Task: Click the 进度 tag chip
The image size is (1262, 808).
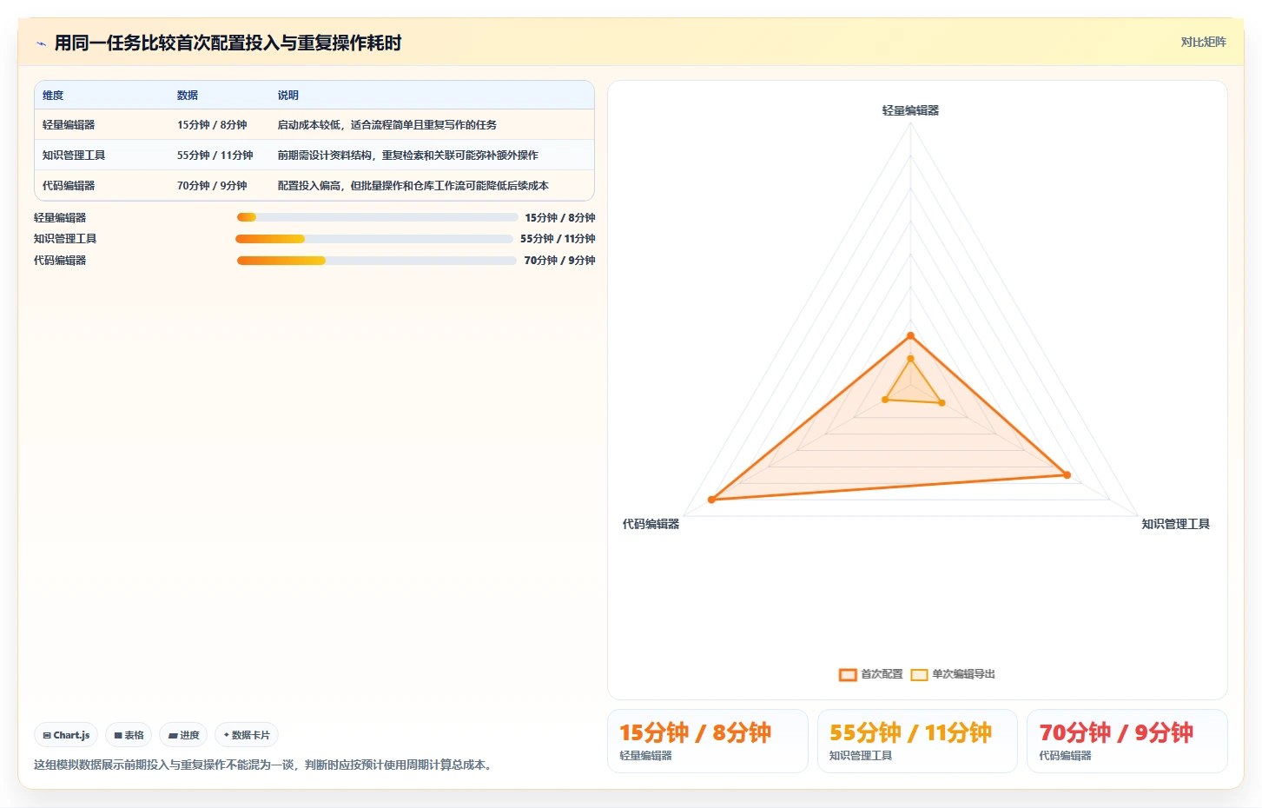Action: 183,735
